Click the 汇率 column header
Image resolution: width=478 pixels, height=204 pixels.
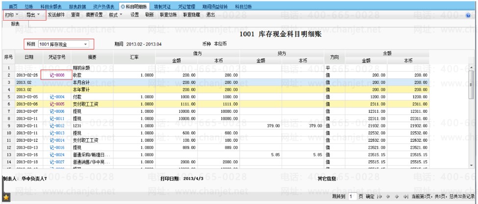134,57
